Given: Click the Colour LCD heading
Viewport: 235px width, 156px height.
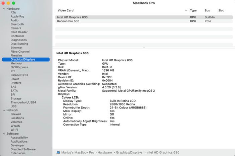Looking at the screenshot, I should (70, 97).
